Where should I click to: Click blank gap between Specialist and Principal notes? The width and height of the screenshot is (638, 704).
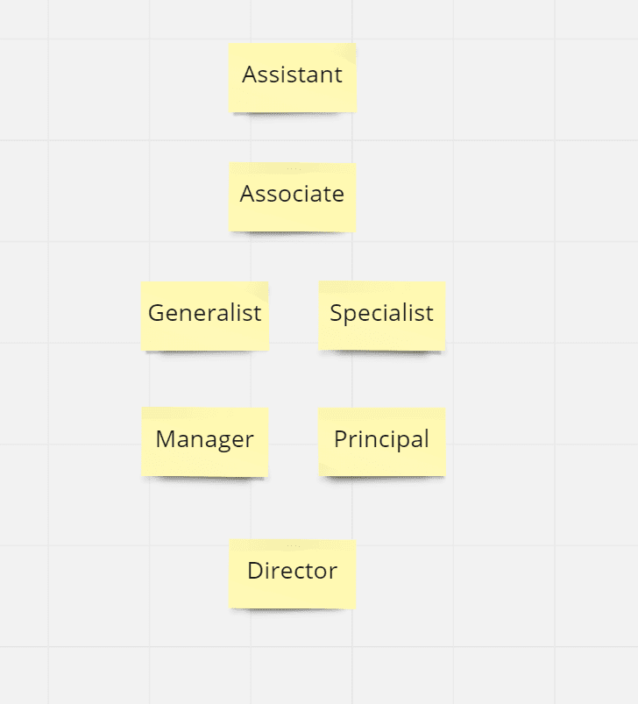381,379
